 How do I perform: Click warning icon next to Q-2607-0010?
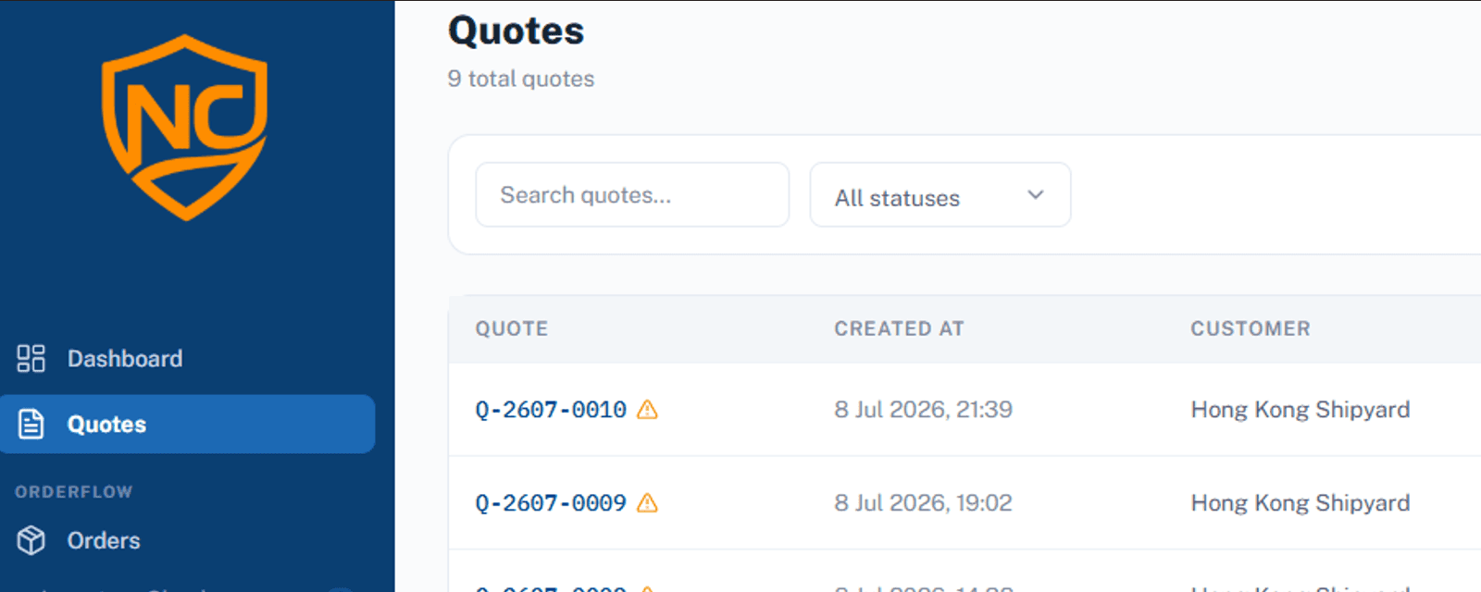click(x=648, y=409)
